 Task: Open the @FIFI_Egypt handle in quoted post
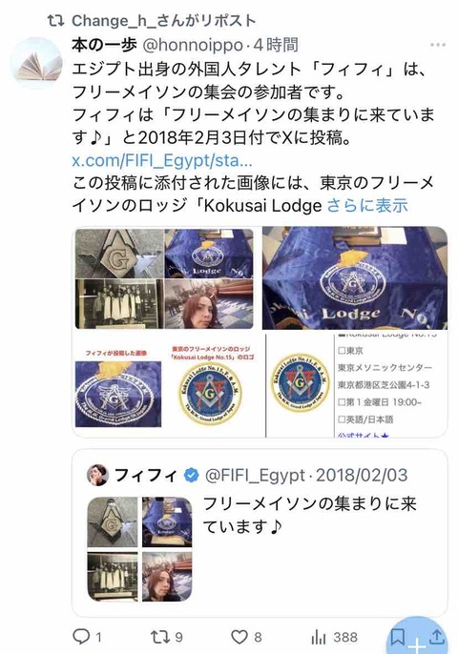pyautogui.click(x=255, y=475)
